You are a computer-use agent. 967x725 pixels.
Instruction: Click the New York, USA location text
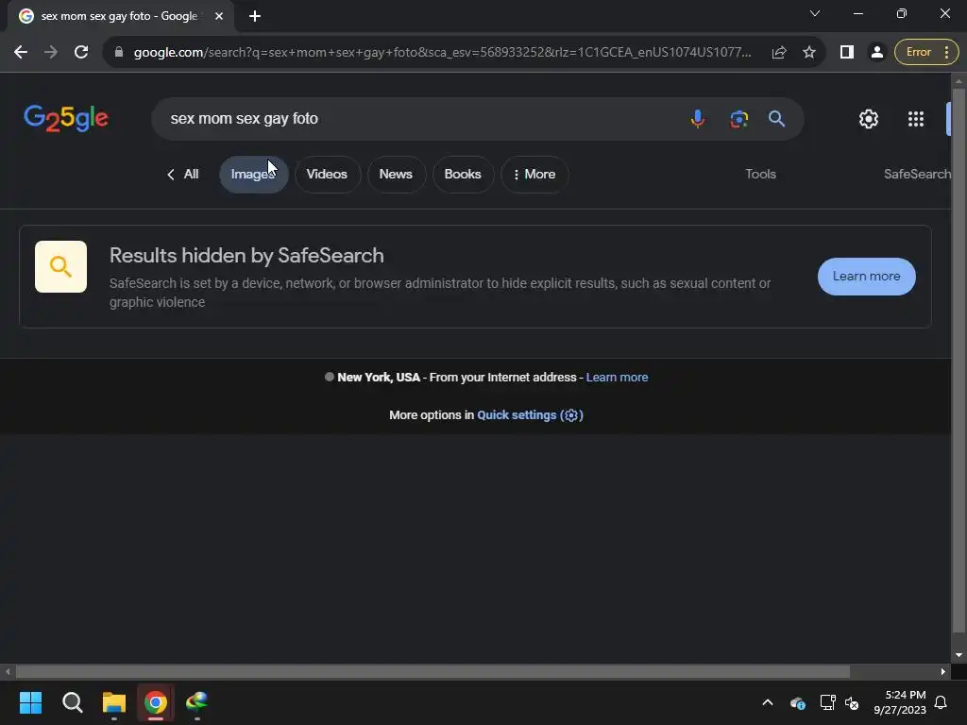click(379, 378)
